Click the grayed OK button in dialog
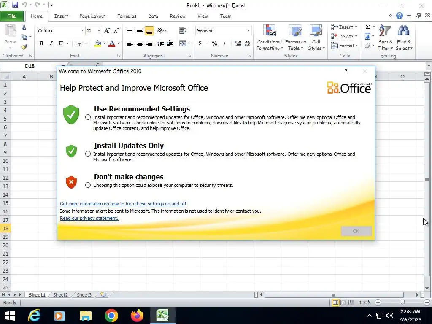 tap(356, 231)
